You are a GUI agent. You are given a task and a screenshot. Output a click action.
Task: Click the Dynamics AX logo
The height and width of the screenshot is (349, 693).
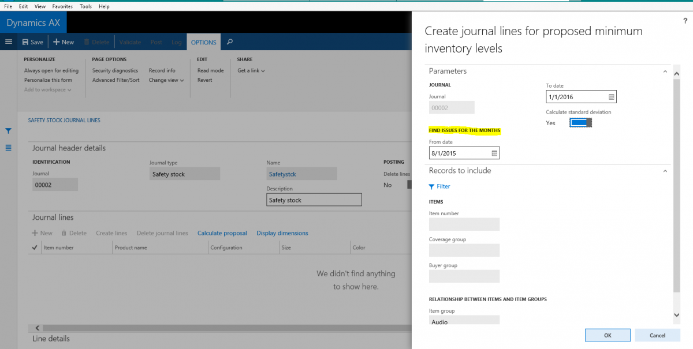[x=33, y=23]
